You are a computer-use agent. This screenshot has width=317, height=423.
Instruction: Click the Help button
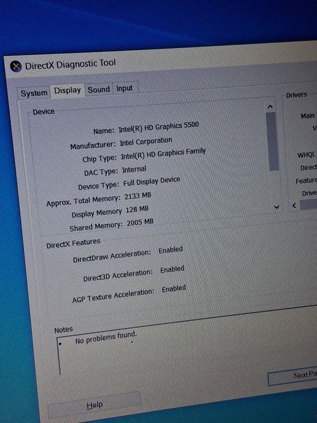click(x=95, y=405)
